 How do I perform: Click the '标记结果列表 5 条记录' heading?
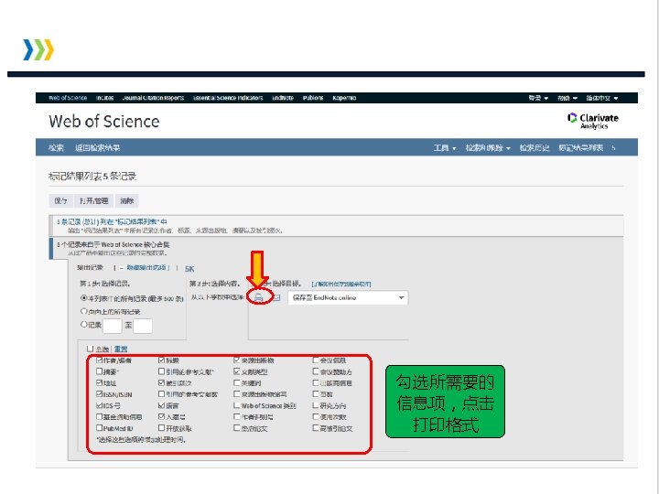coord(92,177)
